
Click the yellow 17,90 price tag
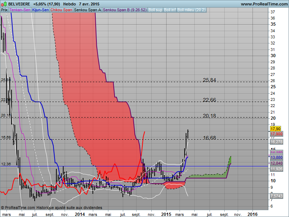pyautogui.click(x=275, y=129)
